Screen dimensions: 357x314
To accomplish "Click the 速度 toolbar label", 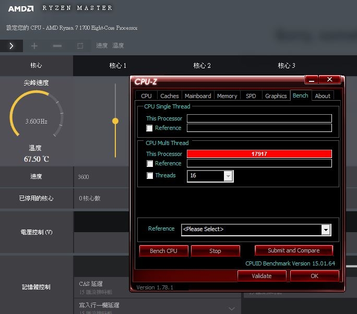I will (x=102, y=45).
